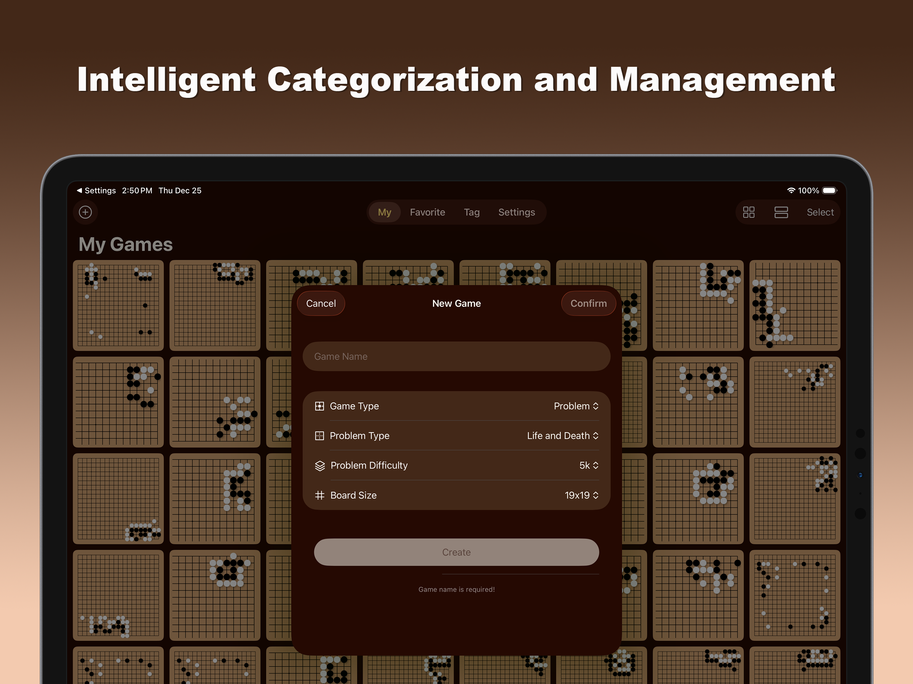Open the last game thumbnail in the top row
Image resolution: width=913 pixels, height=684 pixels.
(795, 305)
